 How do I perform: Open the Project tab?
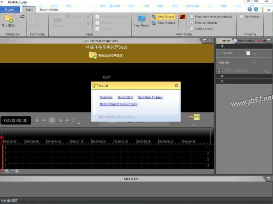pos(10,9)
